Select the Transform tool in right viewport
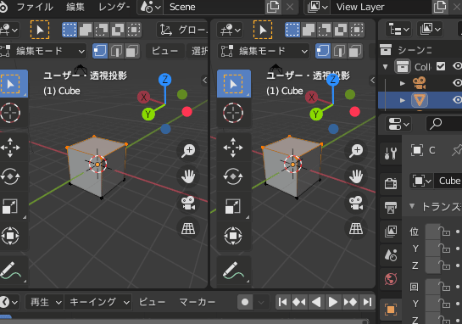Screen dimensions: 462x324 233,236
